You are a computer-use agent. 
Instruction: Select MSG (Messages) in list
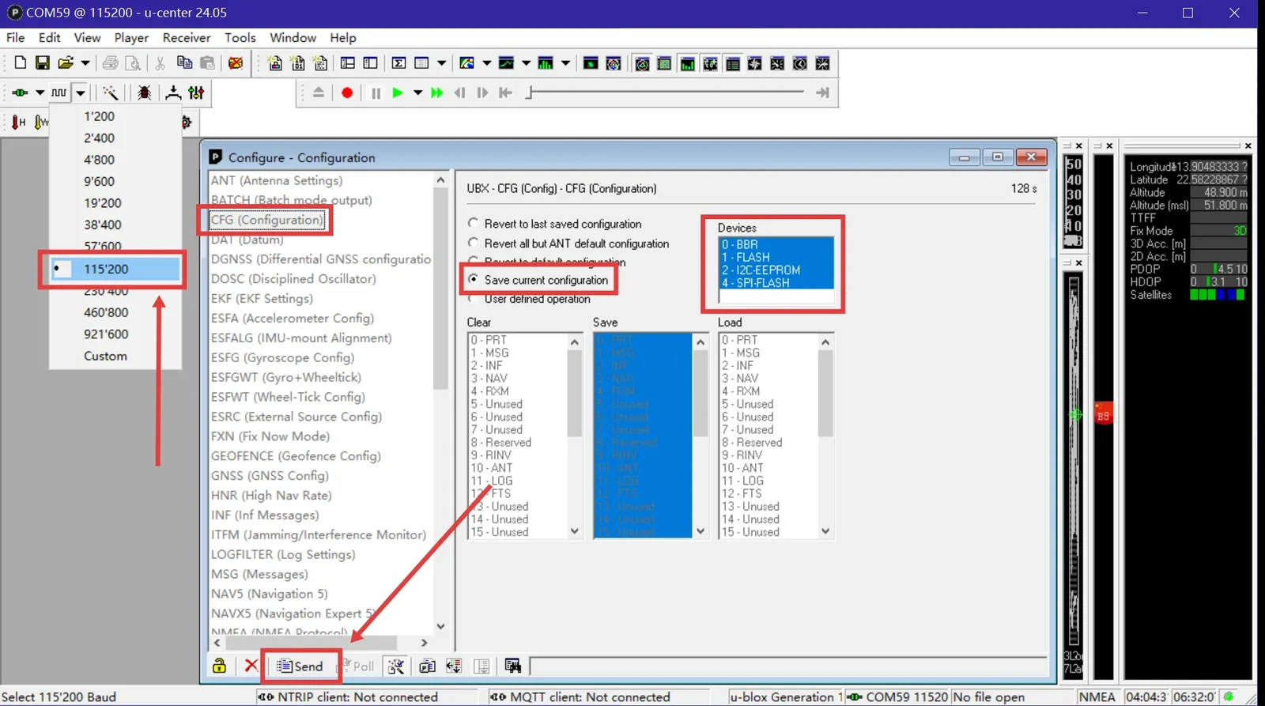(x=259, y=574)
